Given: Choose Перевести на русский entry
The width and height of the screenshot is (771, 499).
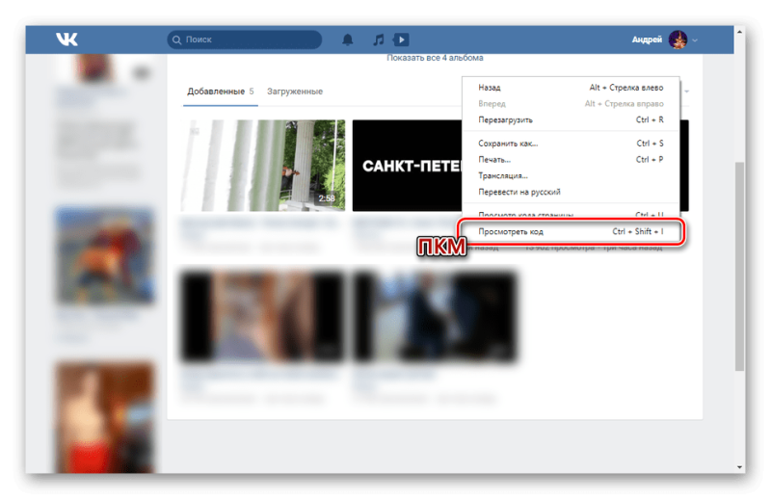Looking at the screenshot, I should tap(571, 192).
